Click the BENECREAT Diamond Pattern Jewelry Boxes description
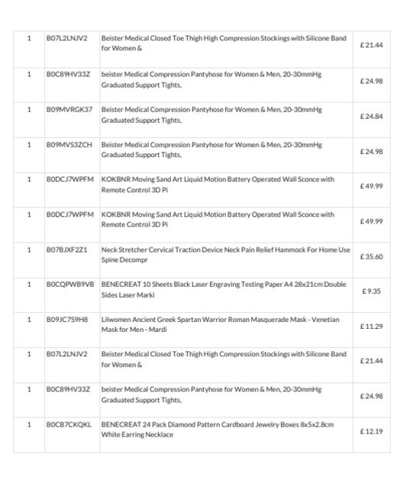Screen dimensions: 400x496 [218, 430]
